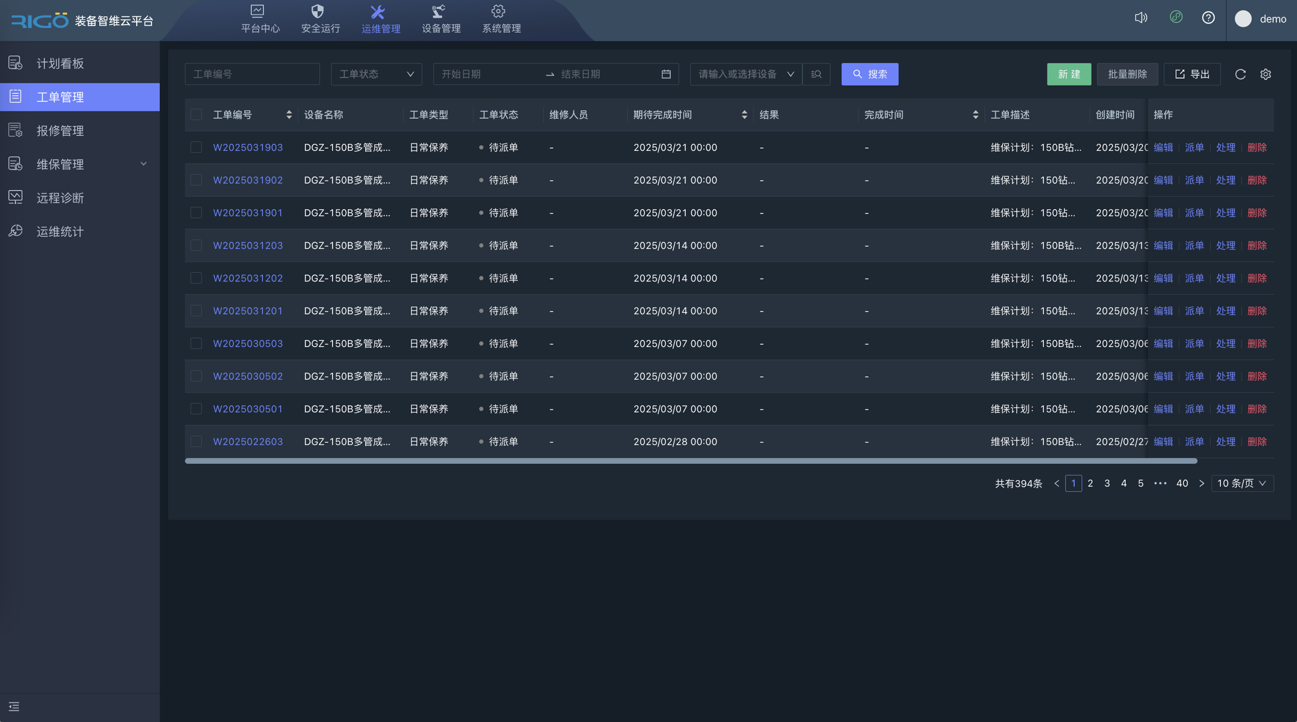
Task: Open the 工单状态 dropdown filter
Action: click(376, 75)
